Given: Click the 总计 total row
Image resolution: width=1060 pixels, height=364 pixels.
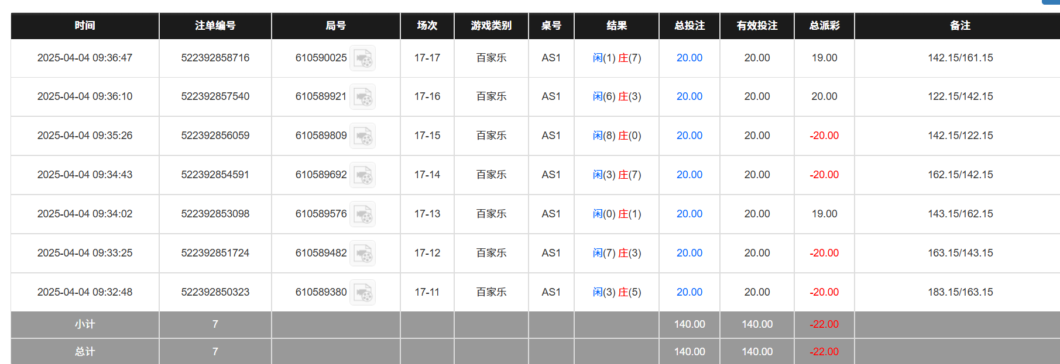Looking at the screenshot, I should tap(84, 351).
